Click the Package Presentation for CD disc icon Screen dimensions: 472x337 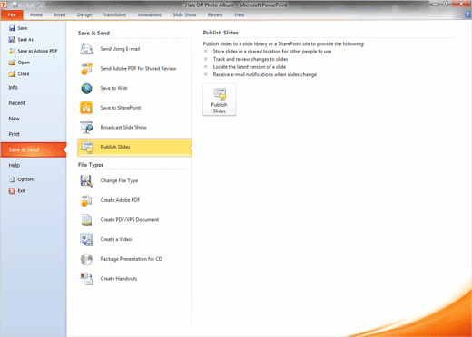(86, 259)
